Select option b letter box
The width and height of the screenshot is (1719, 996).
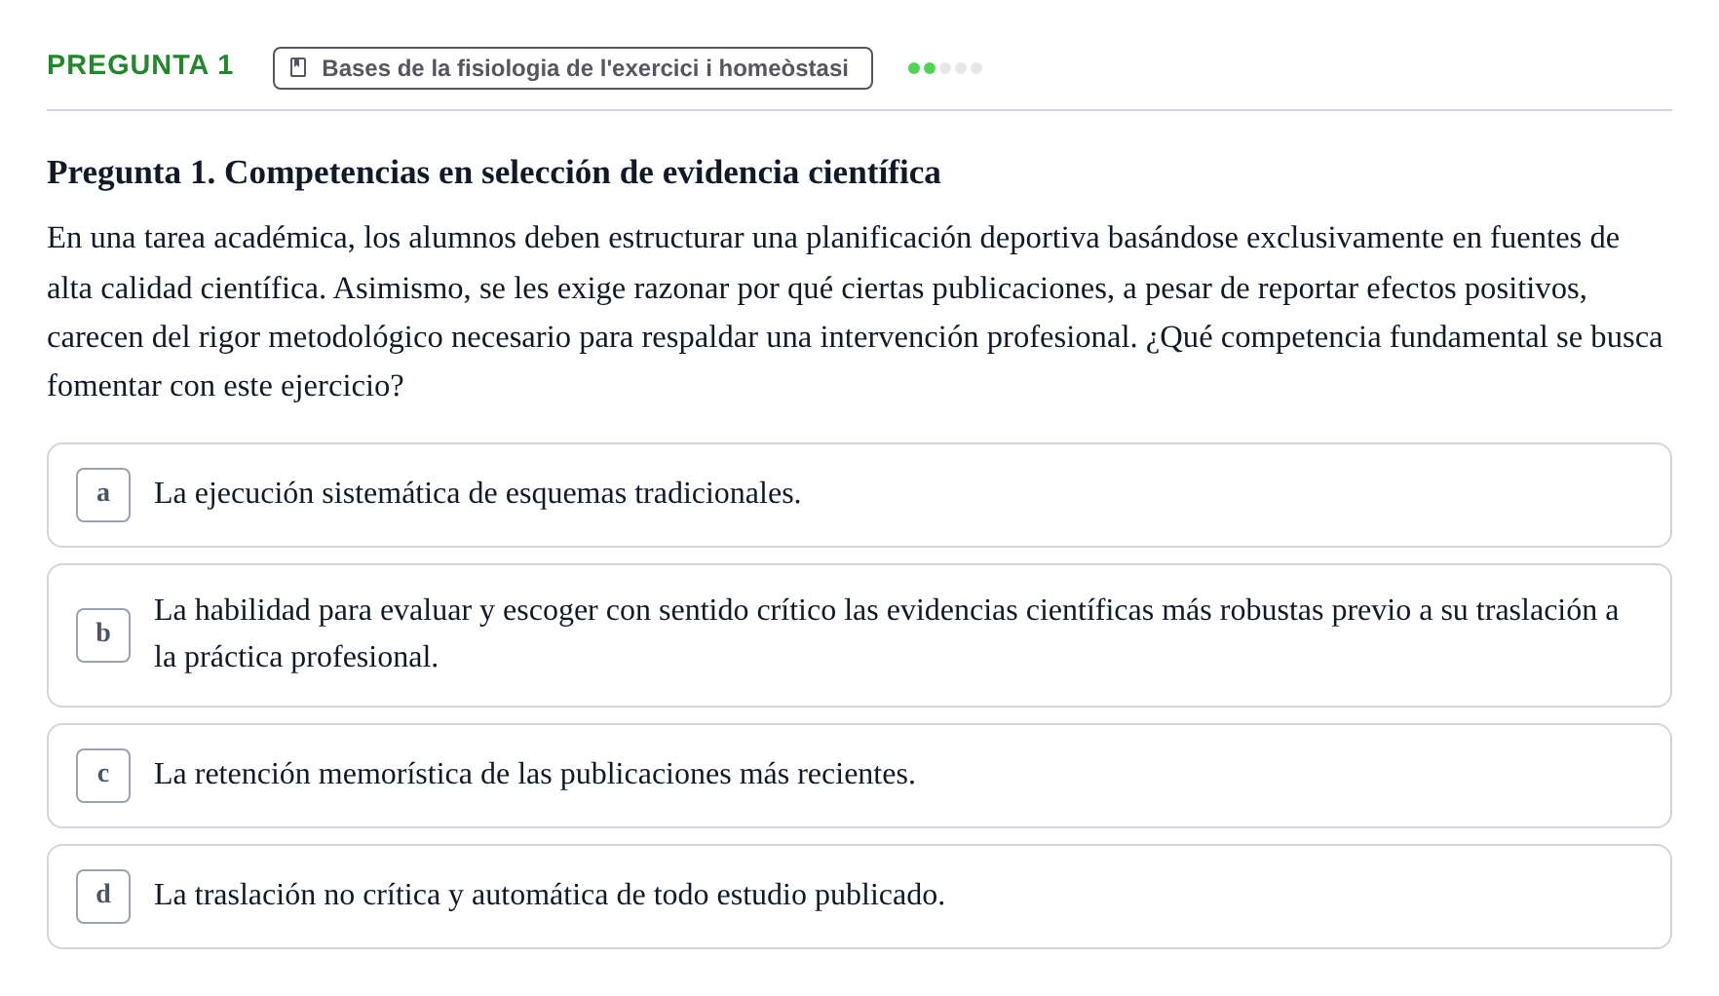pos(103,635)
